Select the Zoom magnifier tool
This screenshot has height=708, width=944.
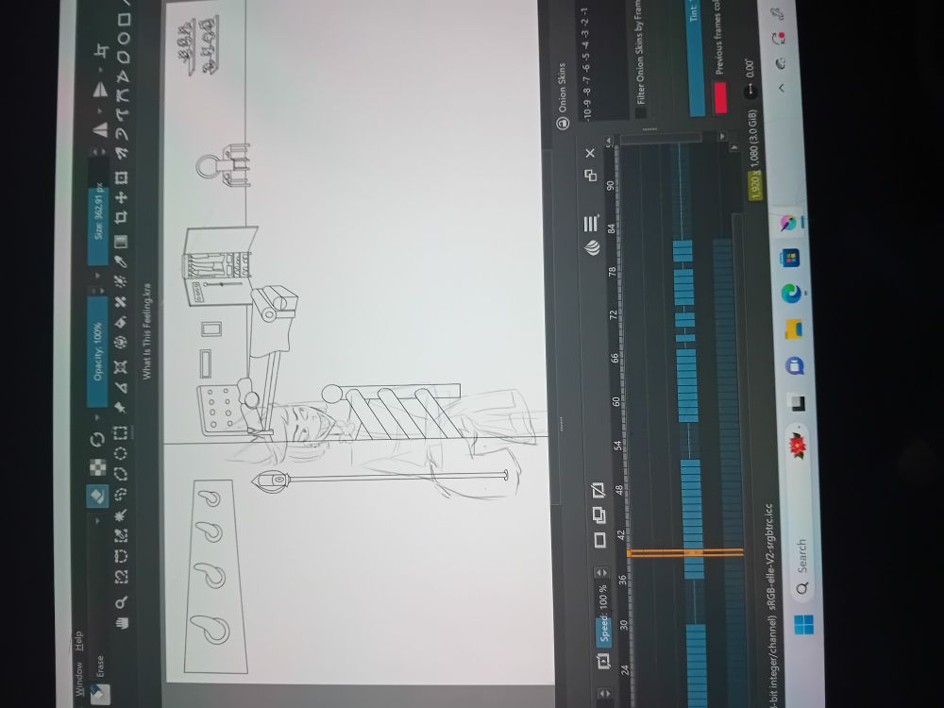121,602
